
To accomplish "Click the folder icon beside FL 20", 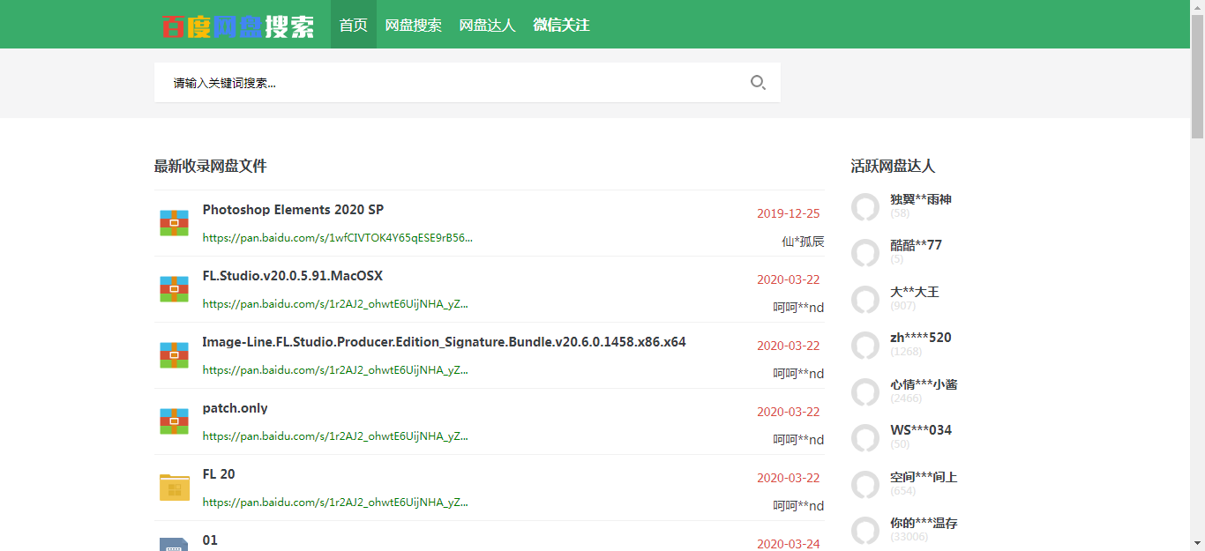I will (175, 488).
